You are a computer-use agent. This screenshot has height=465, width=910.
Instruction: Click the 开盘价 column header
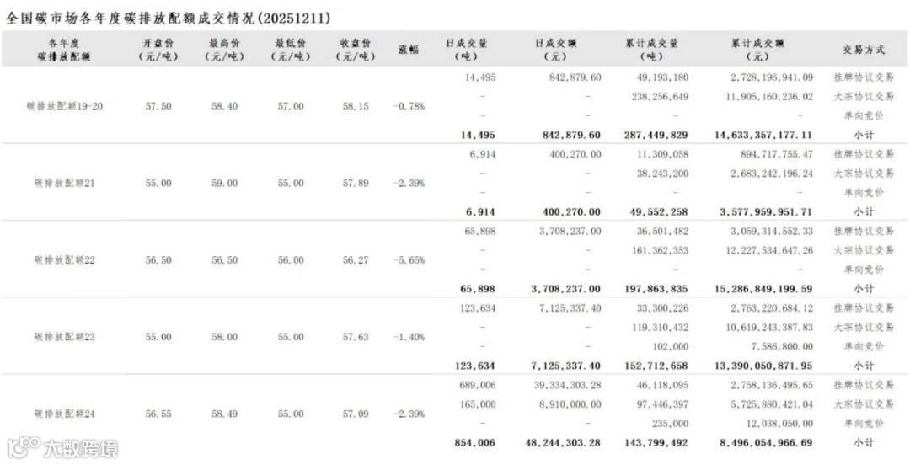(x=158, y=50)
